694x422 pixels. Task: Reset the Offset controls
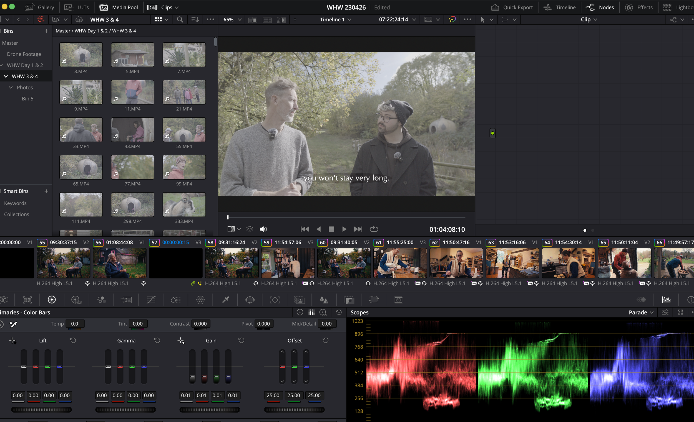click(326, 341)
